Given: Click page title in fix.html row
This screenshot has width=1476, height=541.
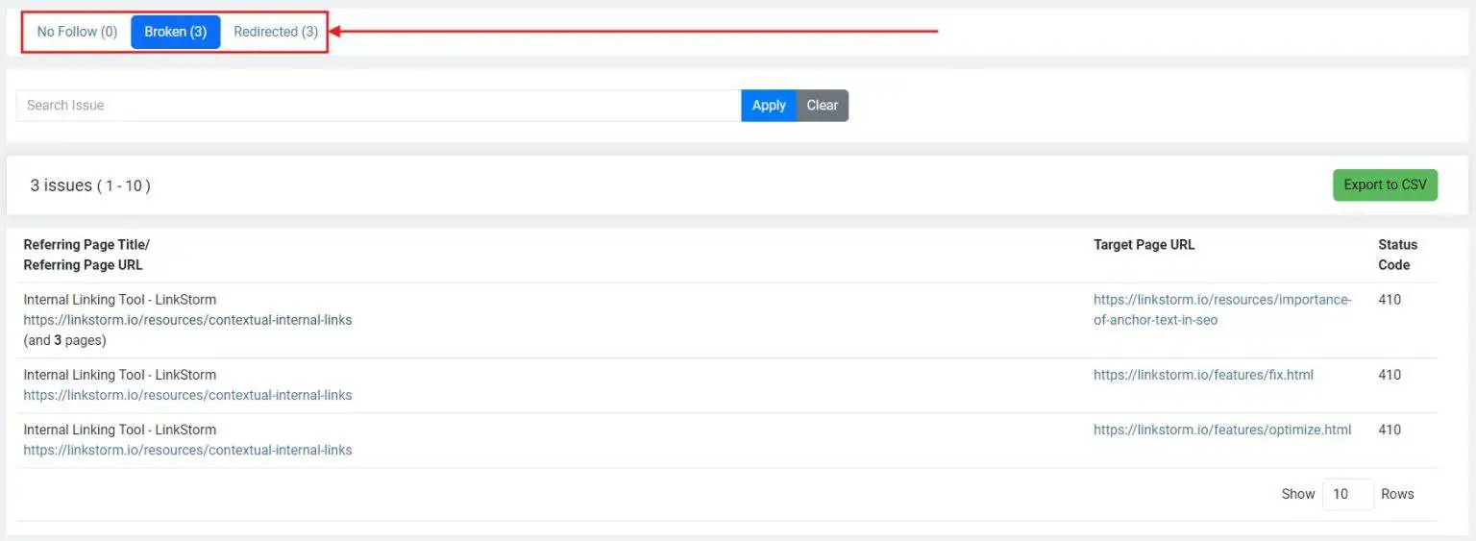Looking at the screenshot, I should coord(120,375).
